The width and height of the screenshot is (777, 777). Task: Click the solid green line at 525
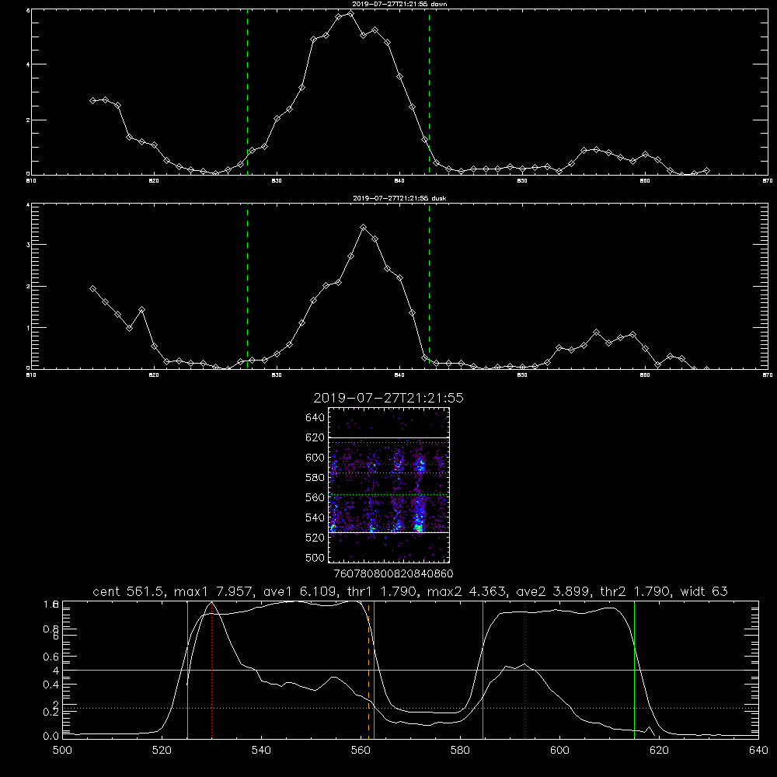pos(187,670)
